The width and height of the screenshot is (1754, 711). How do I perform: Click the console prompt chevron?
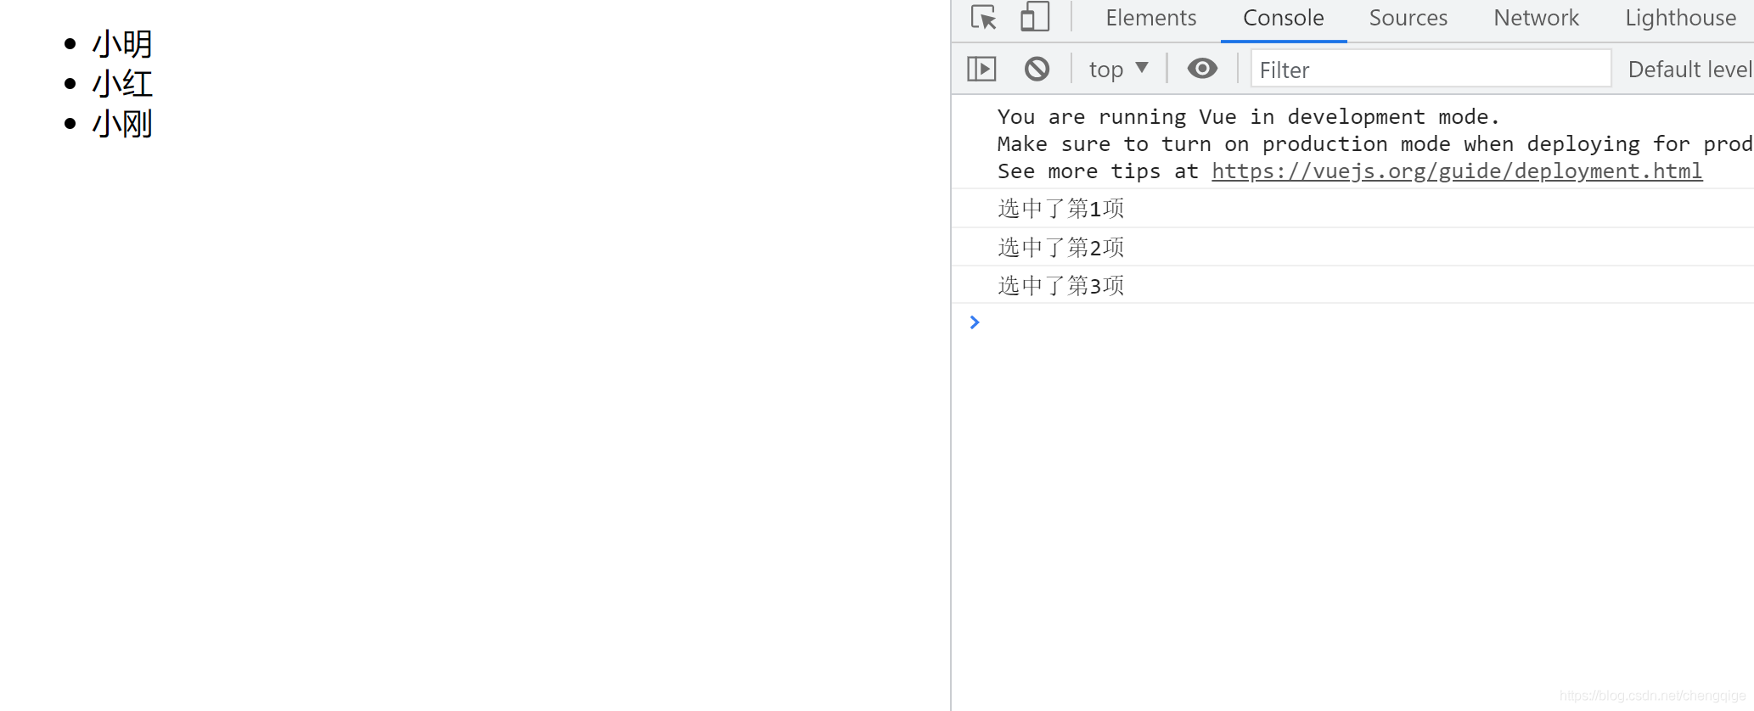(975, 322)
